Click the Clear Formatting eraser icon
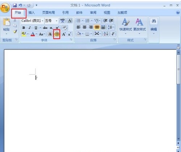 pos(65,28)
